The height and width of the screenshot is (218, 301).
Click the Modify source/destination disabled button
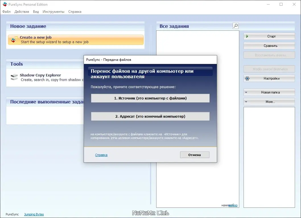pyautogui.click(x=269, y=69)
